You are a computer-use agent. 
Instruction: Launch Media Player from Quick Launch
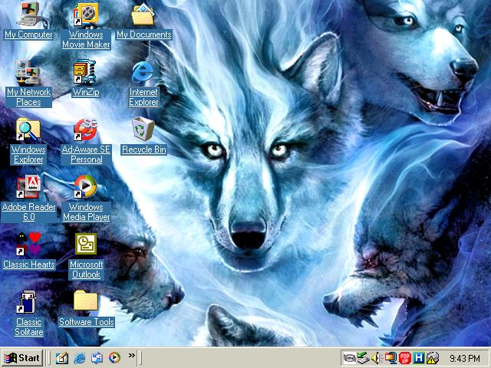tap(114, 358)
